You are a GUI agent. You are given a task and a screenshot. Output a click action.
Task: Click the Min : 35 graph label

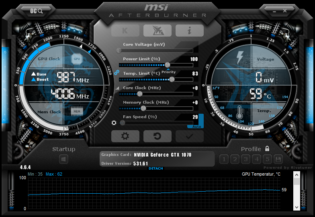click(35, 174)
